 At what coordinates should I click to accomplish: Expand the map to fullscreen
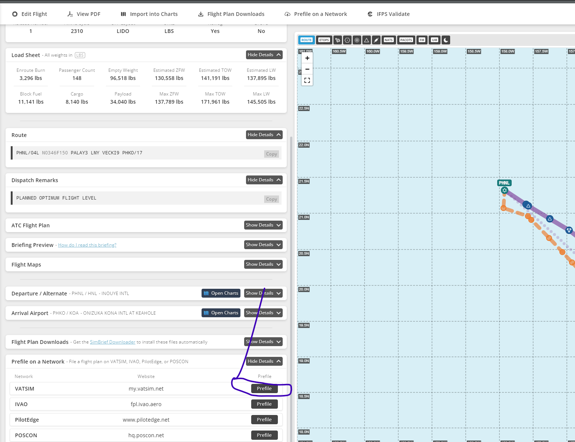click(x=307, y=80)
